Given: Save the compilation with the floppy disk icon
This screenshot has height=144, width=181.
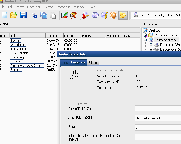Looking at the screenshot, I should pyautogui.click(x=23, y=15).
